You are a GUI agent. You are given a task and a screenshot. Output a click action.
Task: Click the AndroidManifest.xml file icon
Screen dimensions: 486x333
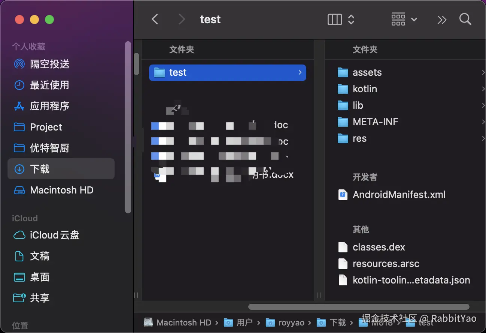click(x=343, y=195)
